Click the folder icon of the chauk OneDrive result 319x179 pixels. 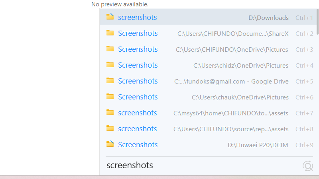pyautogui.click(x=110, y=97)
